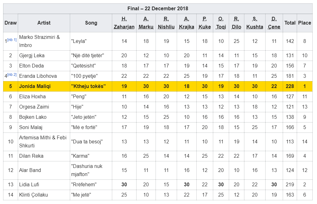The width and height of the screenshot is (317, 204).
Task: Click the O. Toqi column header
Action: point(221,23)
